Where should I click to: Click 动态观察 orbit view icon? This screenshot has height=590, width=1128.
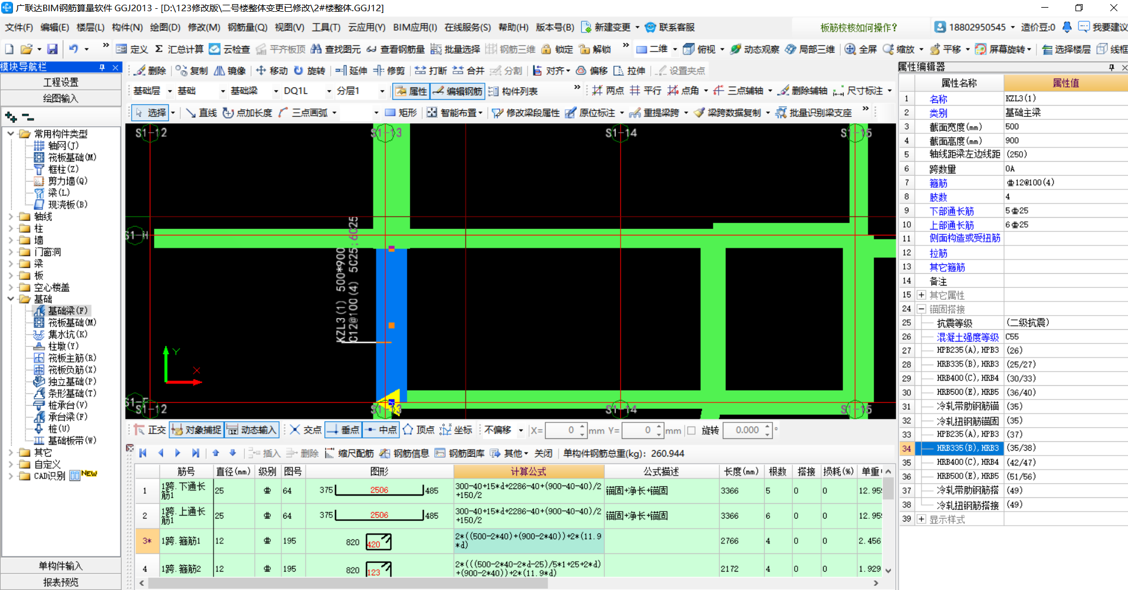point(736,49)
